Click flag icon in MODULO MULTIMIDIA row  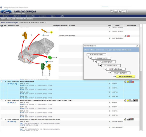(133, 82)
